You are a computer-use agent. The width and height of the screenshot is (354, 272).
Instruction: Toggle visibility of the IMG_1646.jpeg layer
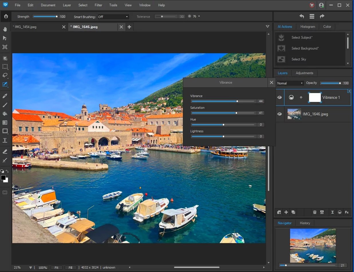[279, 114]
